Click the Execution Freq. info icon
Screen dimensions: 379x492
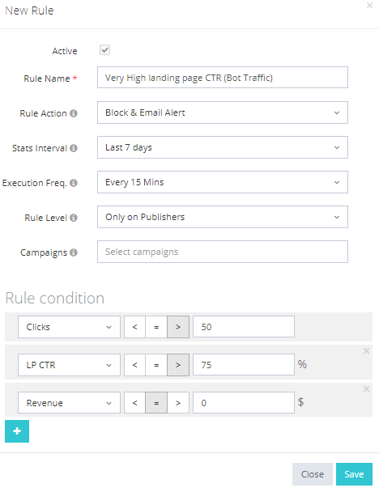74,183
